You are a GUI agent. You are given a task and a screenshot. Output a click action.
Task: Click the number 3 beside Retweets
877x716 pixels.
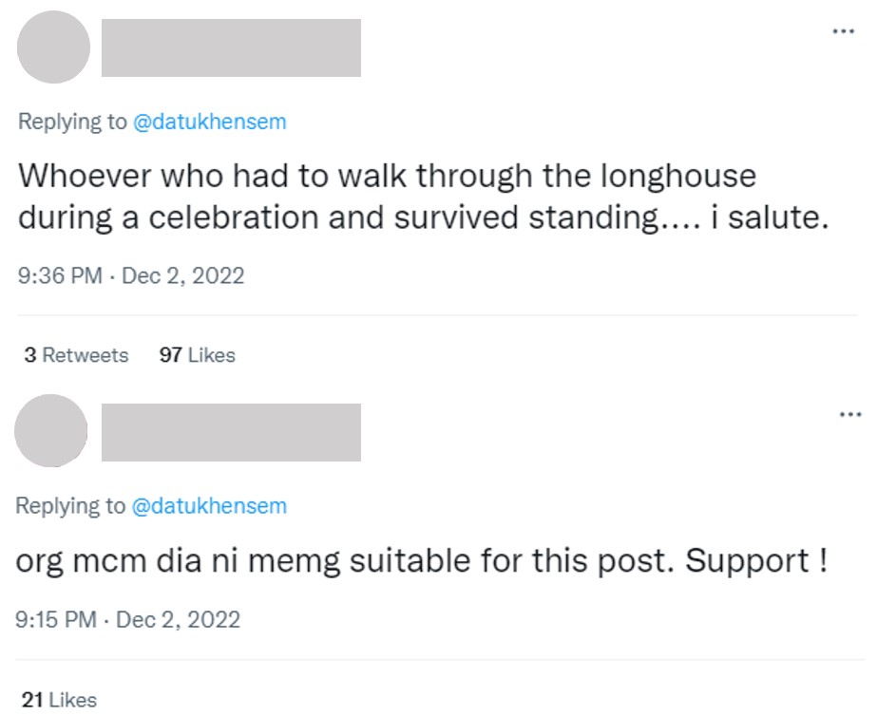30,355
